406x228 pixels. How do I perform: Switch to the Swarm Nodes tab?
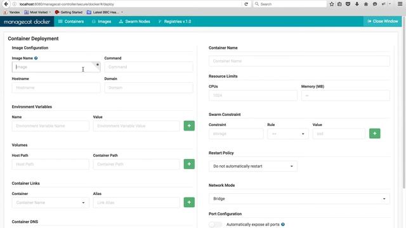tap(134, 22)
